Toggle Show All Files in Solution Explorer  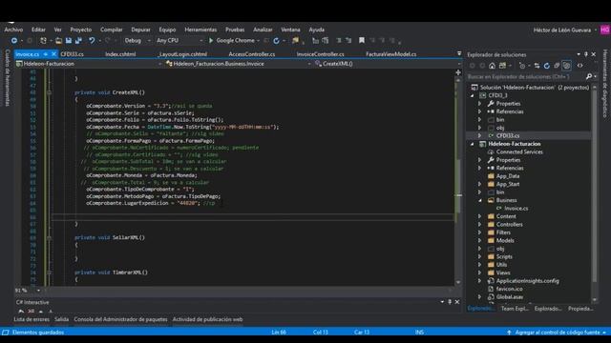pos(566,66)
